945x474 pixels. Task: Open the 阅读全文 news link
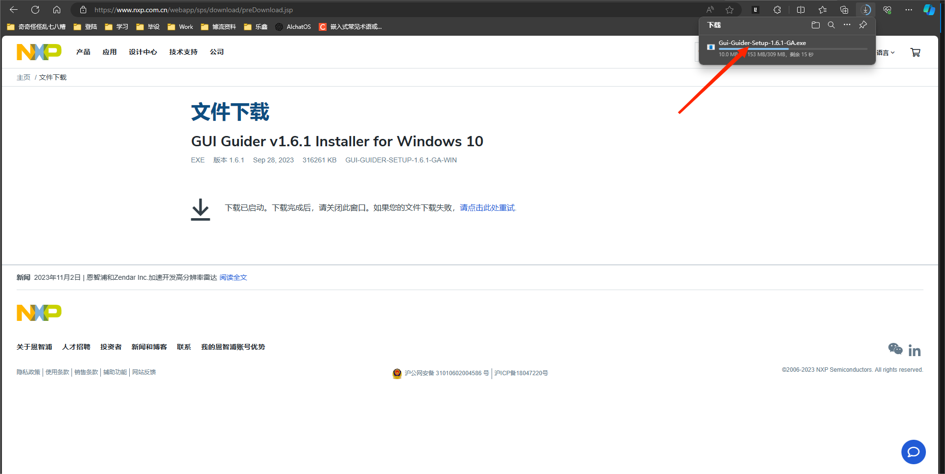click(x=233, y=277)
